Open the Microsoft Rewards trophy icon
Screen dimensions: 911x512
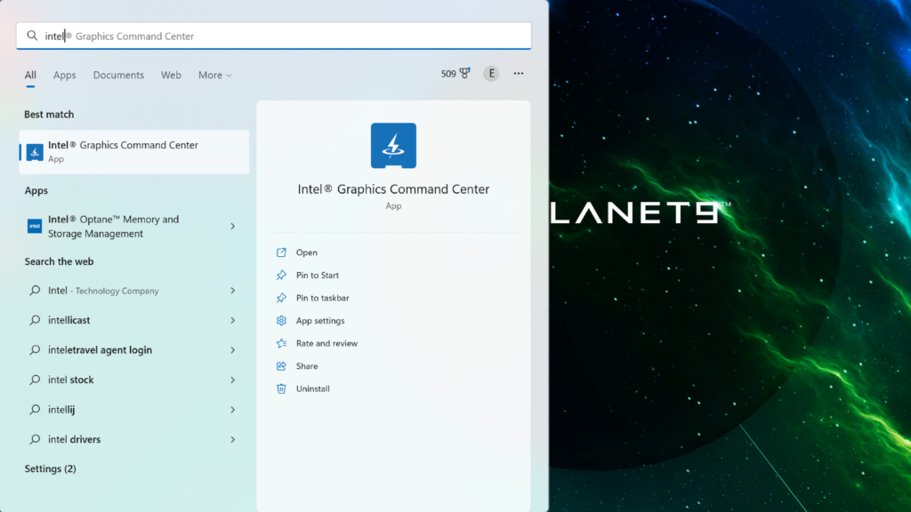tap(464, 73)
